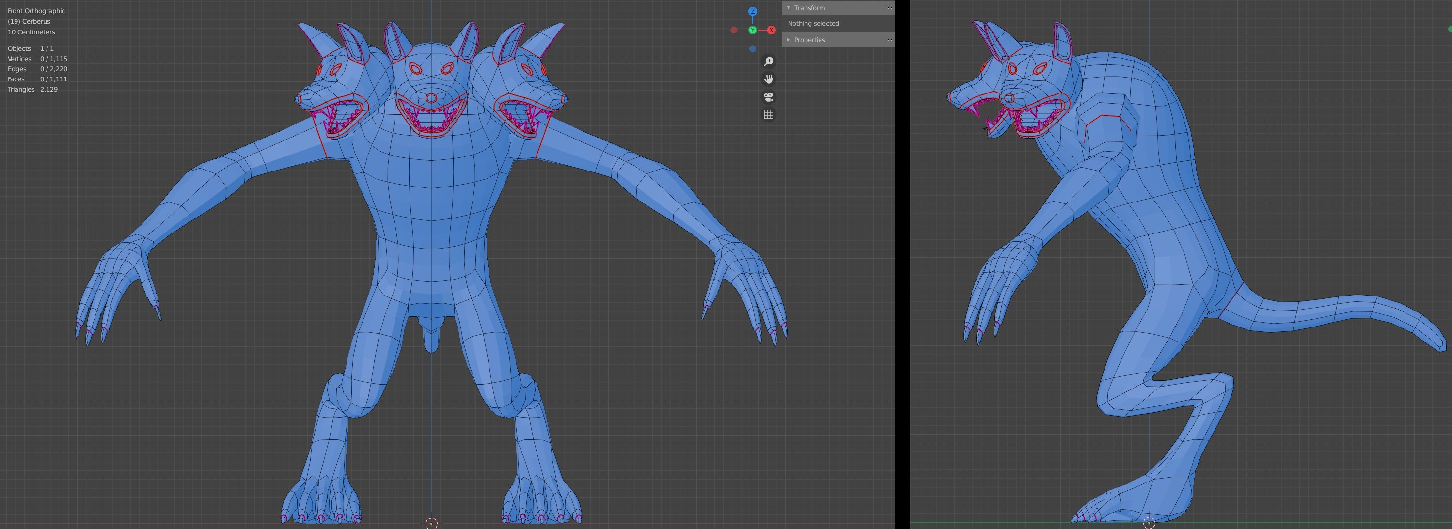Click the red X axis gizmo handle
Image resolution: width=1452 pixels, height=529 pixels.
pos(771,31)
